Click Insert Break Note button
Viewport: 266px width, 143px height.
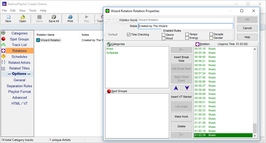(x=181, y=59)
